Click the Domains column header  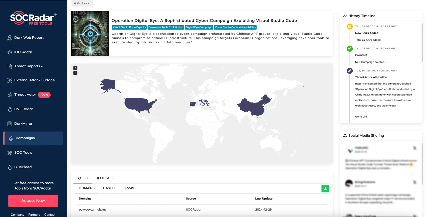coord(85,198)
